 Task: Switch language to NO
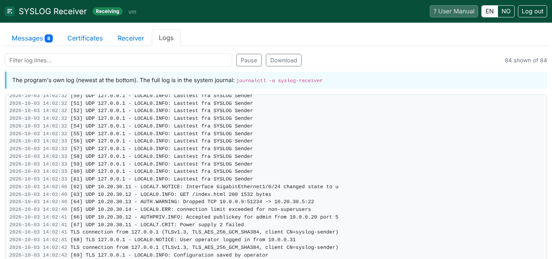pos(506,11)
